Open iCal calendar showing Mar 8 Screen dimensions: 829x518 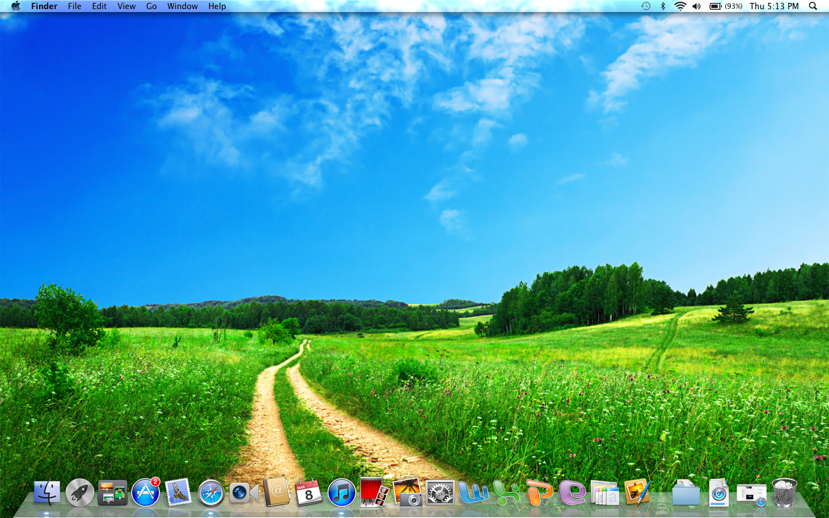tap(309, 493)
